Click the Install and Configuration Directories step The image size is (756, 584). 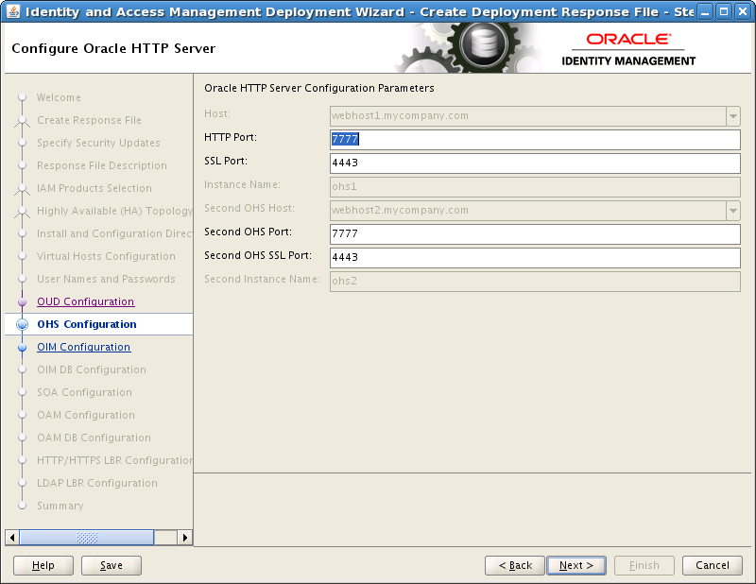point(114,233)
